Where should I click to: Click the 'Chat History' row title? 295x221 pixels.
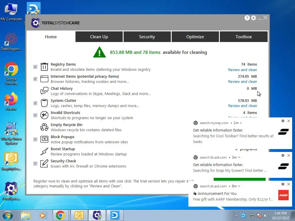pyautogui.click(x=62, y=89)
